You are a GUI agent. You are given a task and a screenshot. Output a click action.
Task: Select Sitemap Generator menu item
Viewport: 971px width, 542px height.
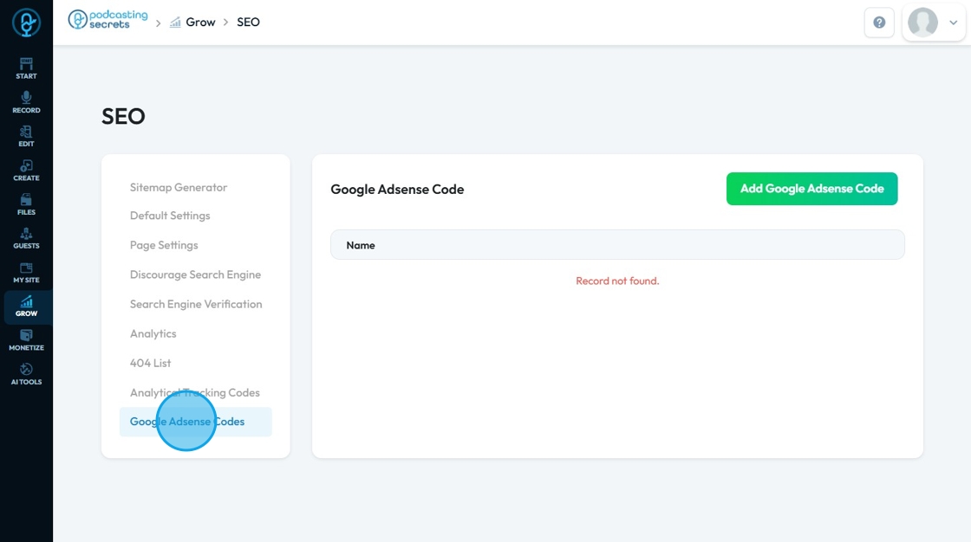coord(179,187)
